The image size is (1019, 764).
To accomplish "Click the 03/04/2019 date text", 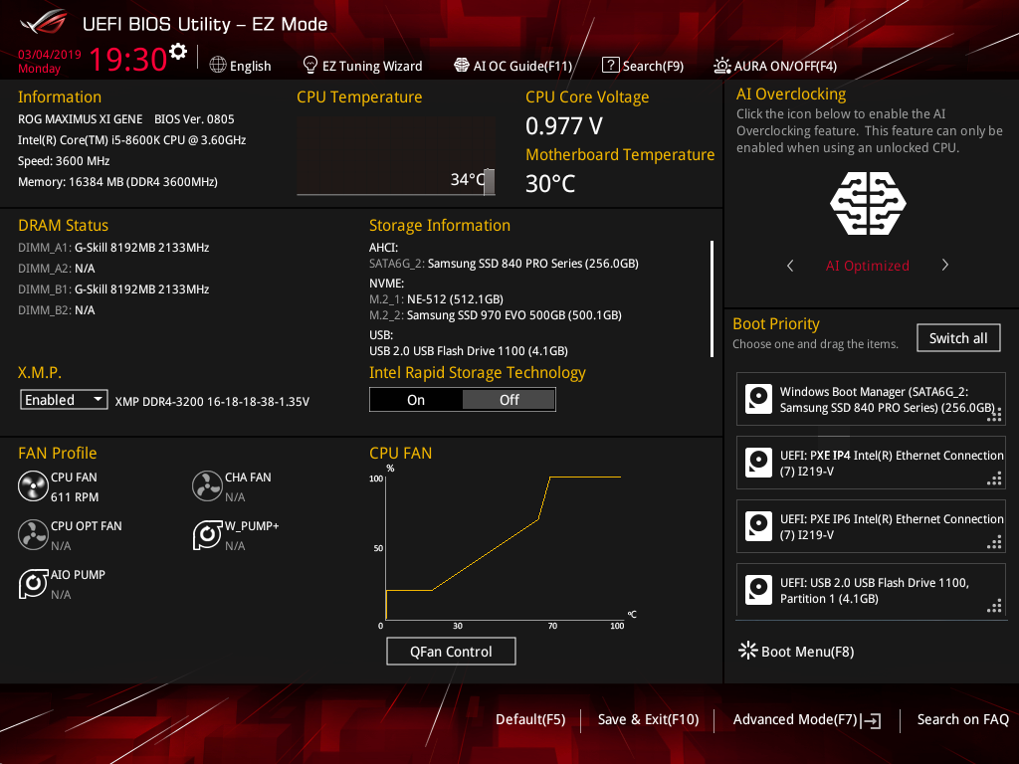I will [50, 54].
